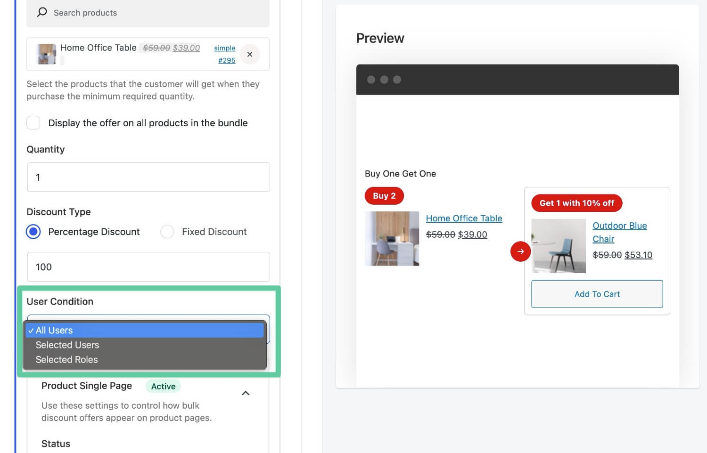This screenshot has height=453, width=707.
Task: Collapse the Product Single Page section chevron
Action: [x=246, y=393]
